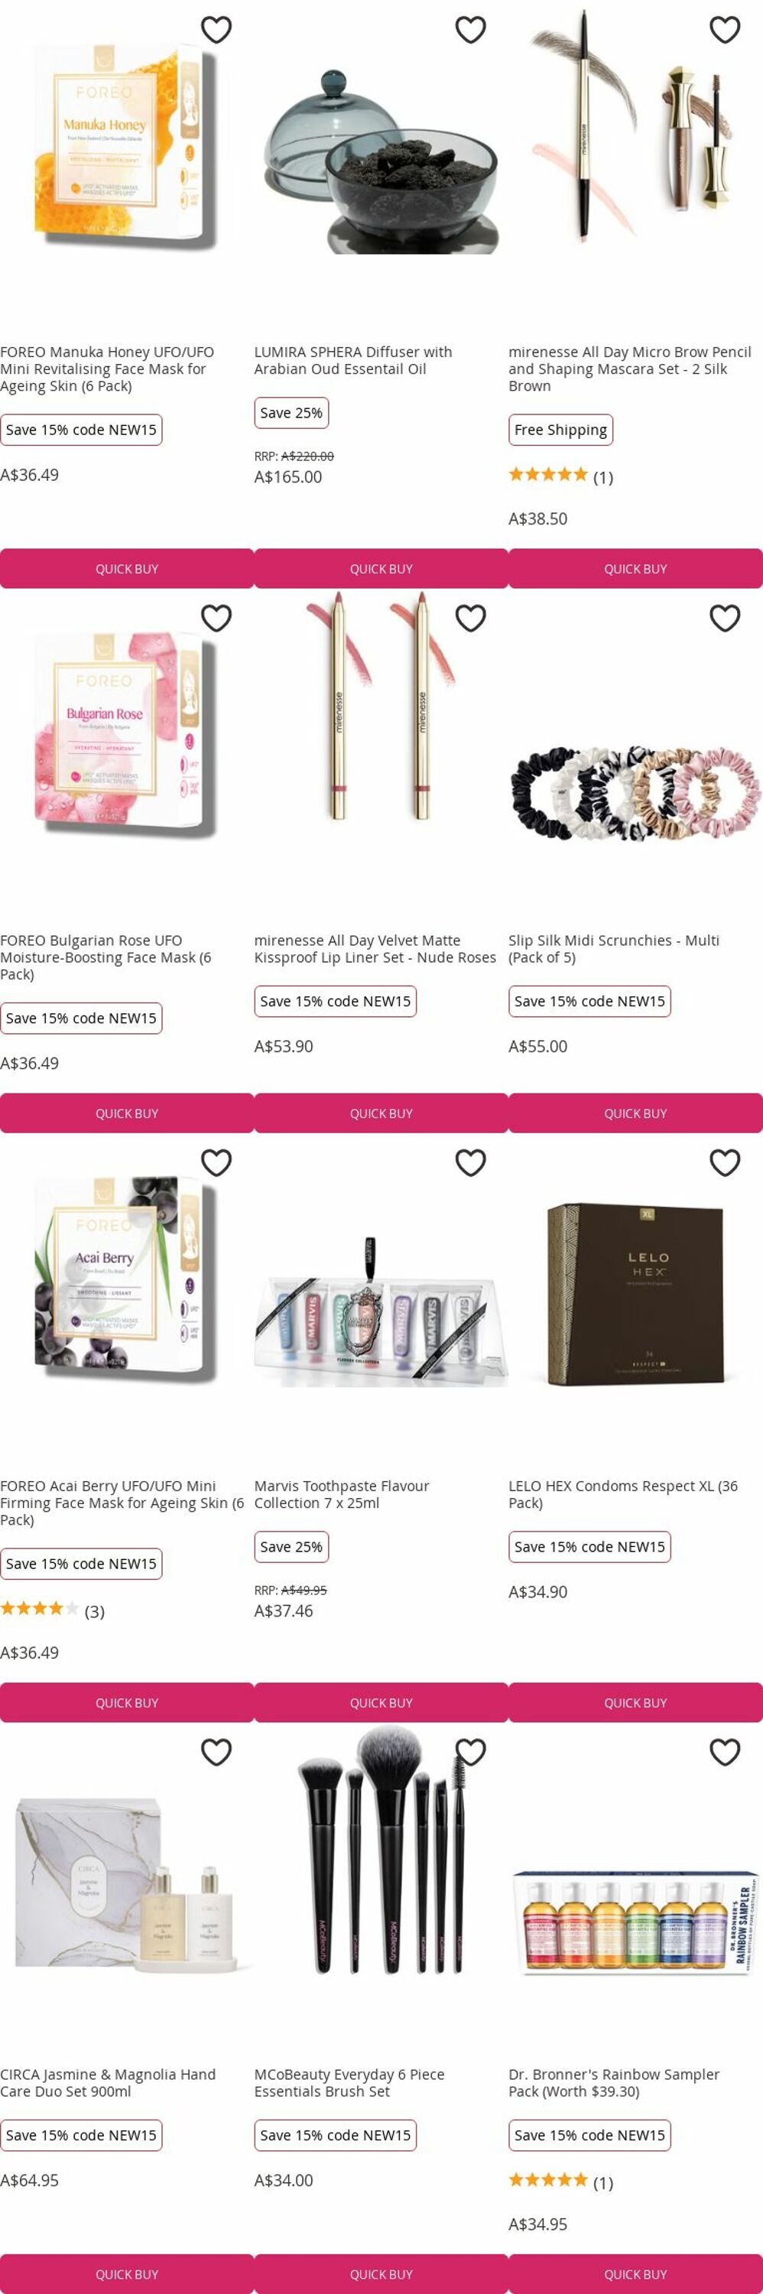
Task: Open star rating reviews for FOREO Acai Berry
Action: coord(53,1611)
